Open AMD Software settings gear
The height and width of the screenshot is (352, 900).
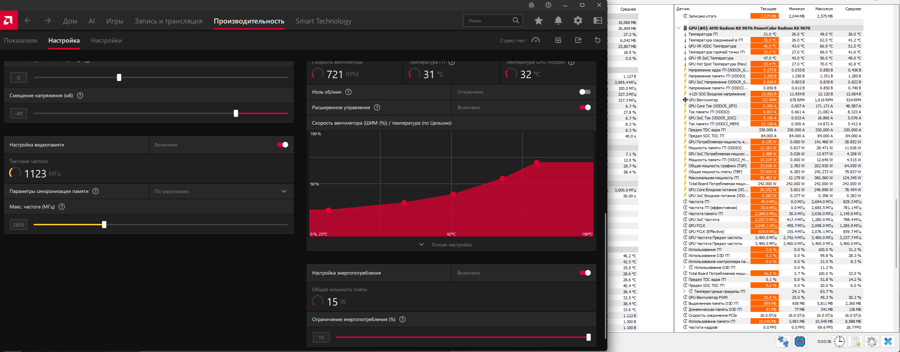pyautogui.click(x=578, y=21)
